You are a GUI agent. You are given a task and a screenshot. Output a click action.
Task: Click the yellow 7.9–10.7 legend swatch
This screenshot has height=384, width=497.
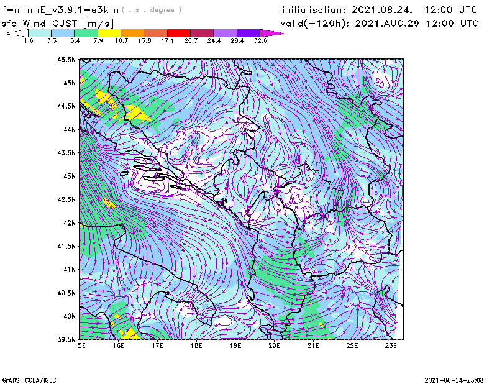pos(109,33)
